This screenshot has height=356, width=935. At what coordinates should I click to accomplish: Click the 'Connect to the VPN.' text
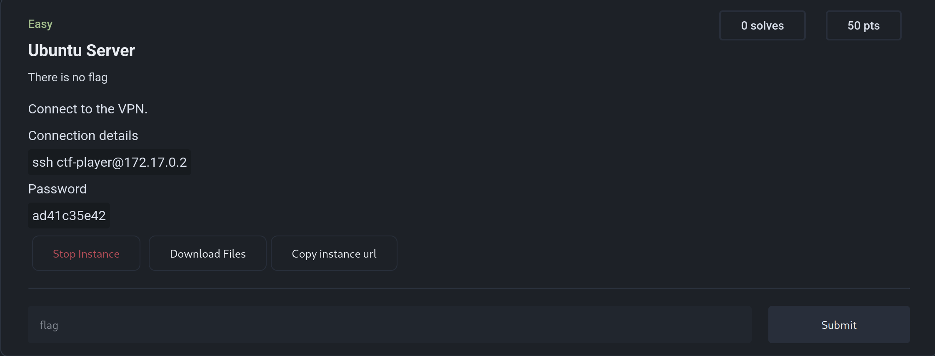(87, 109)
